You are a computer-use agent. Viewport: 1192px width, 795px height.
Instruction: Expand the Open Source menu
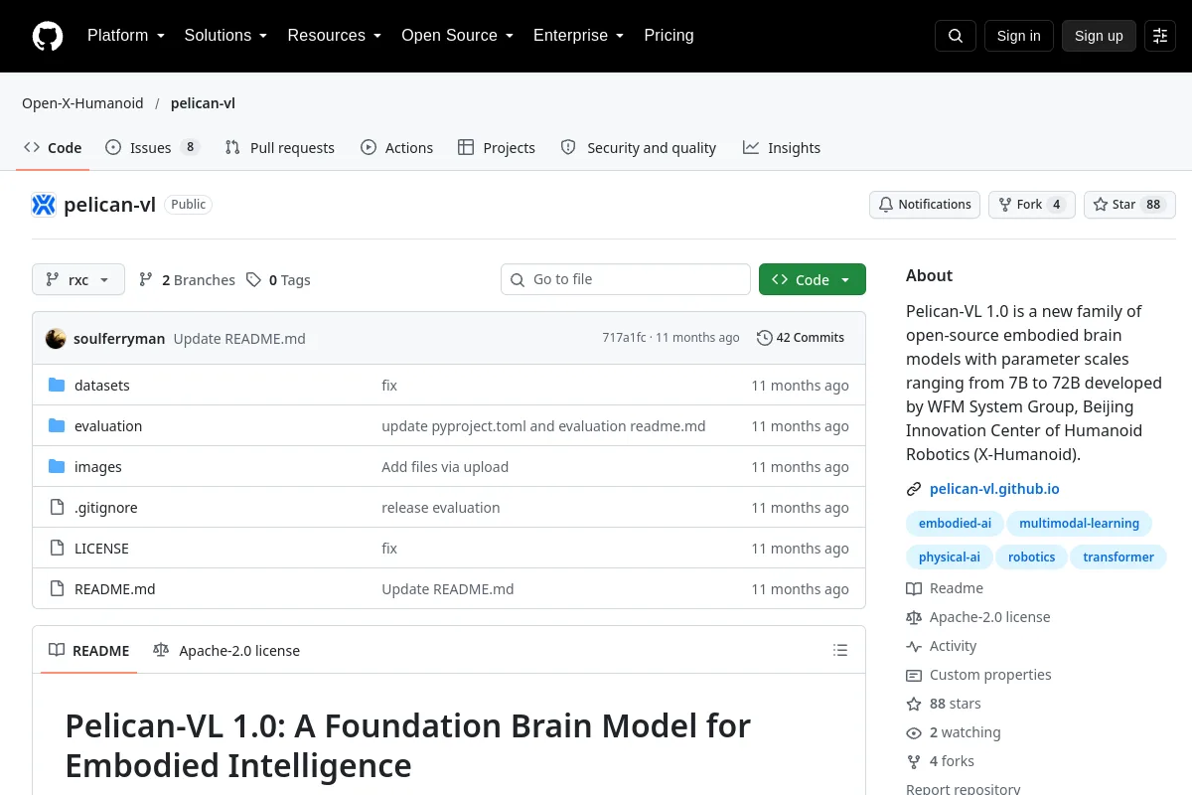[457, 36]
